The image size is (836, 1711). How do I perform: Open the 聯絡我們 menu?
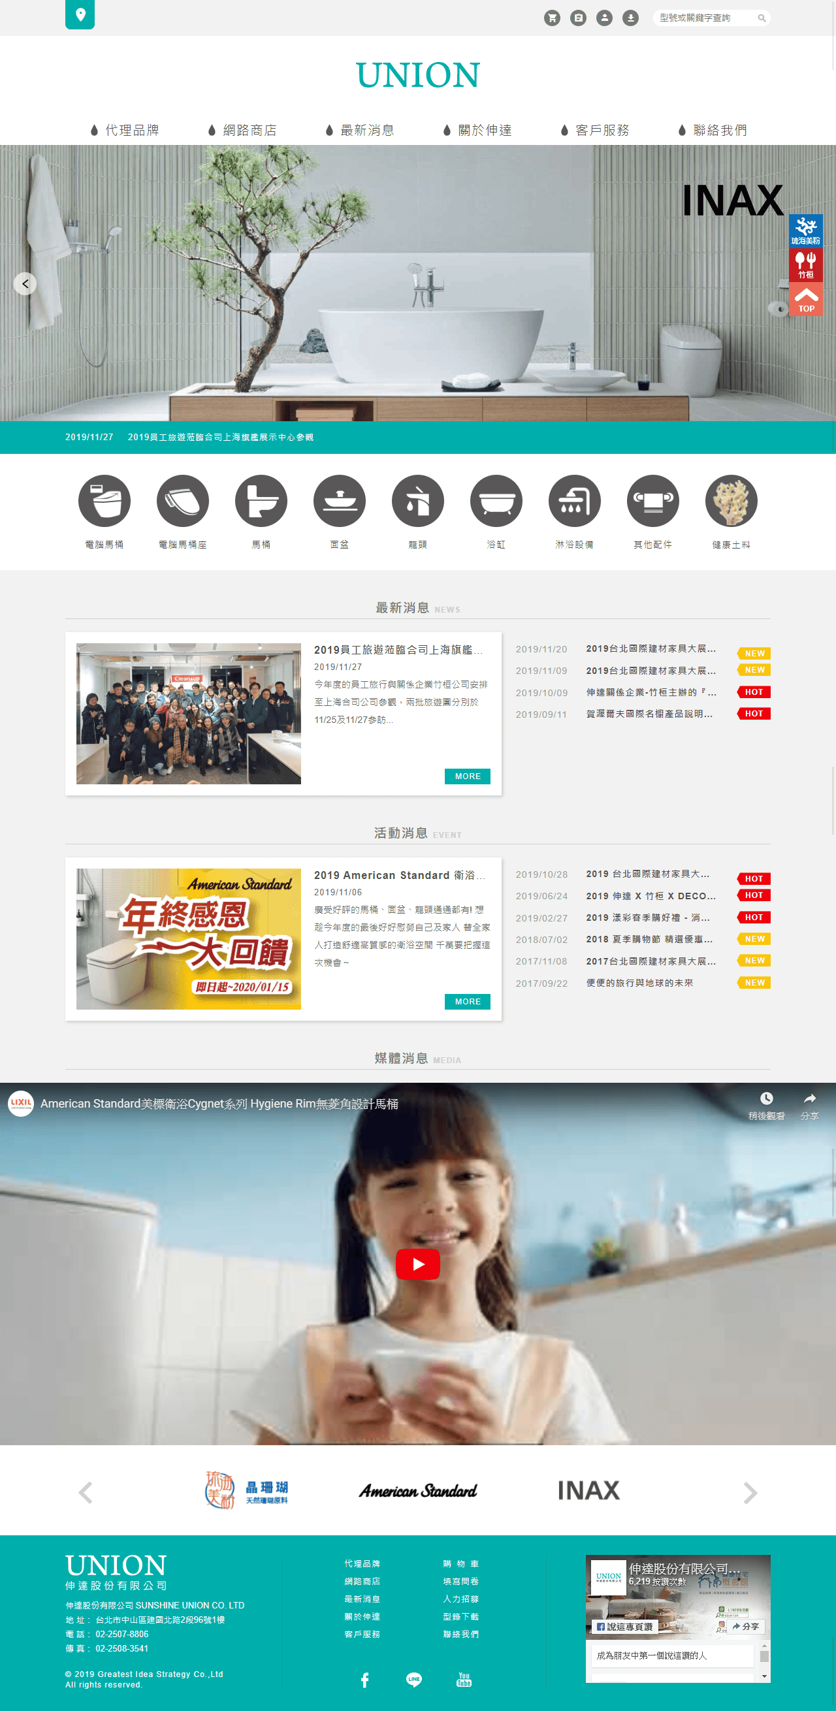713,130
